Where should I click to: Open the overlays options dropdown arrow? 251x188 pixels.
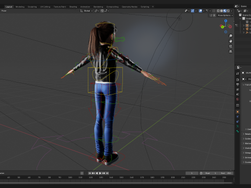[203, 11]
